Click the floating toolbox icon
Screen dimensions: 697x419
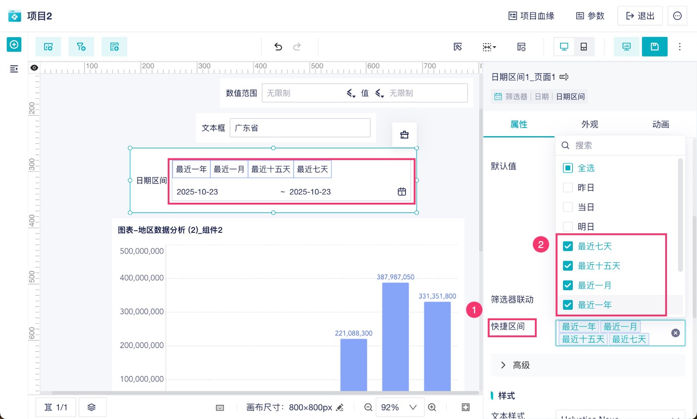404,135
